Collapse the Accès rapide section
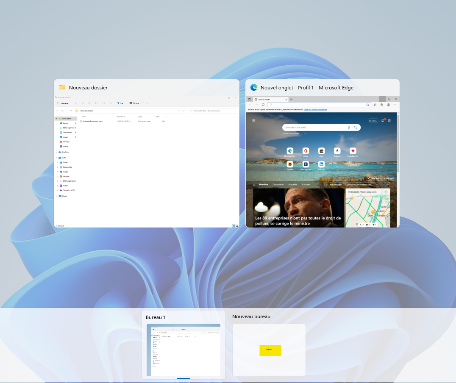 56,119
